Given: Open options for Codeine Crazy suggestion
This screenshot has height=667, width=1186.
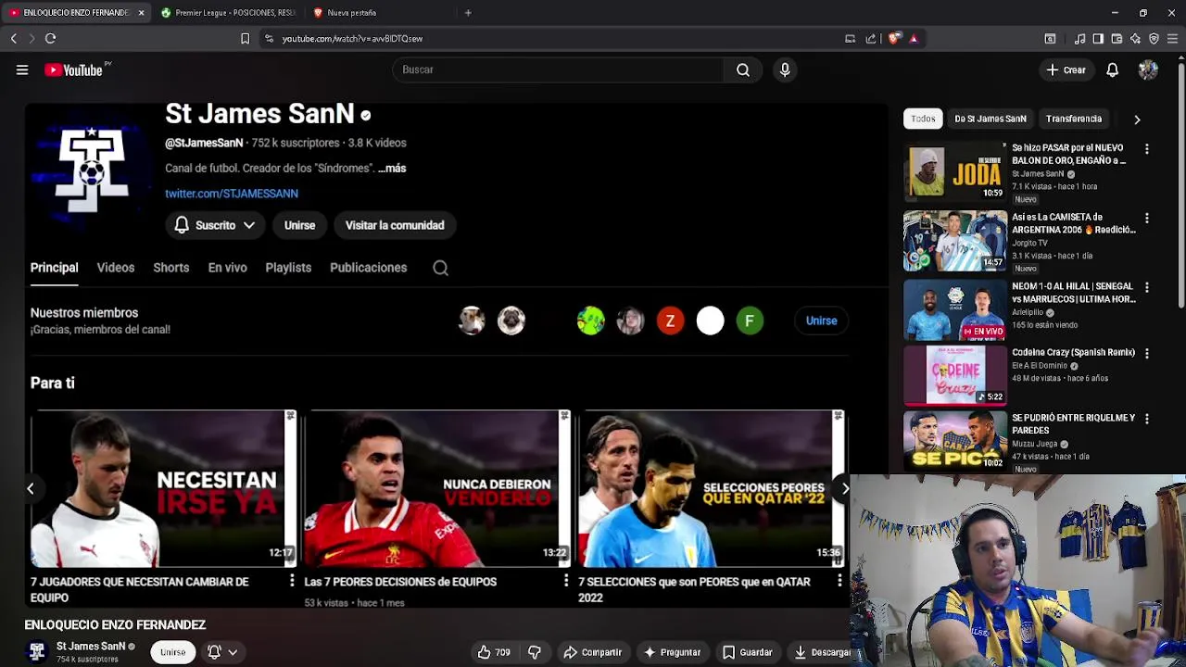Looking at the screenshot, I should click(x=1146, y=354).
